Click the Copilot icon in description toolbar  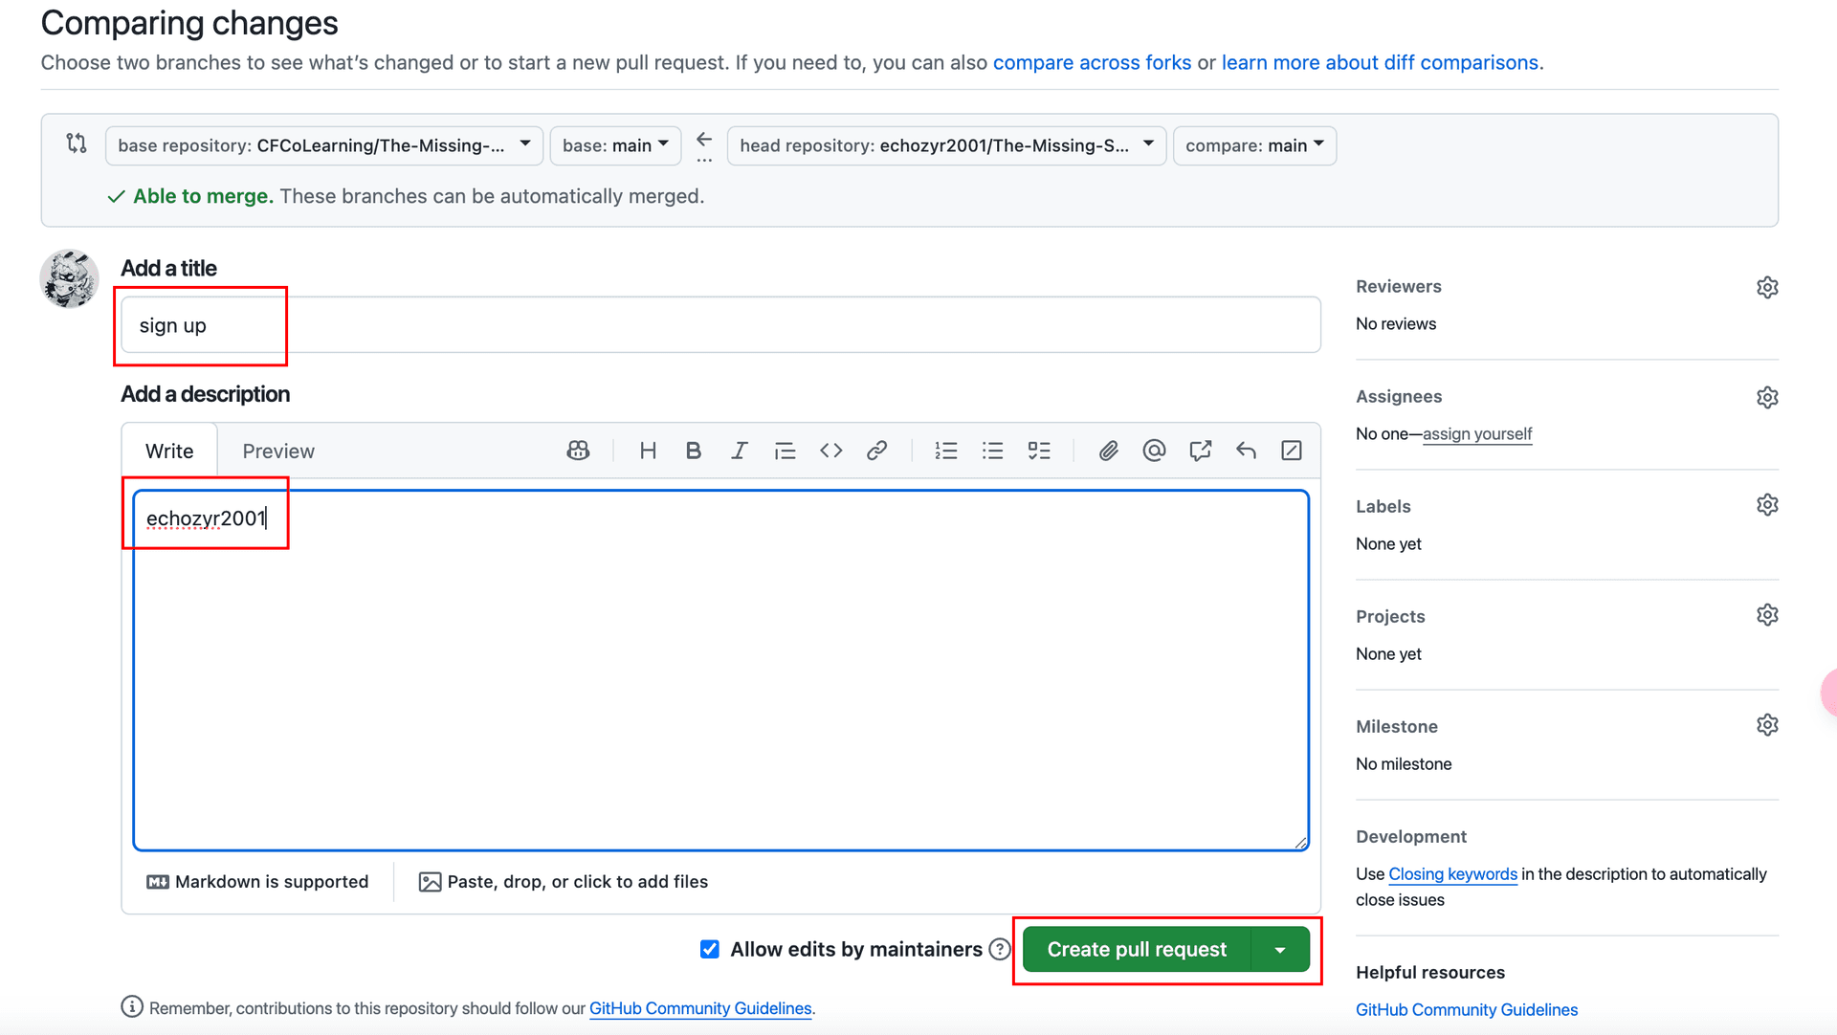click(578, 451)
